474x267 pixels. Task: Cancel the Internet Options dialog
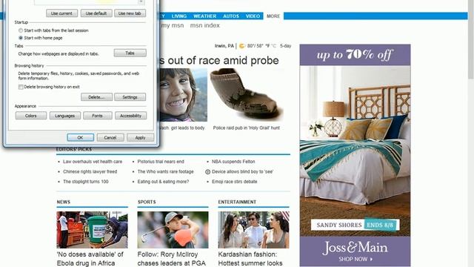[x=110, y=137]
